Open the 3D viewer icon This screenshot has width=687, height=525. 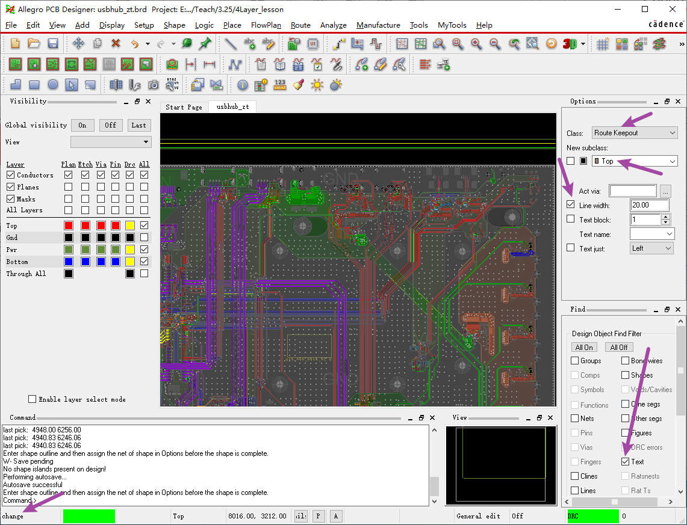(570, 43)
